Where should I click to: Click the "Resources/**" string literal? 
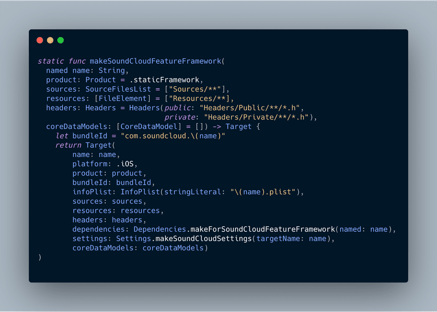click(x=199, y=99)
